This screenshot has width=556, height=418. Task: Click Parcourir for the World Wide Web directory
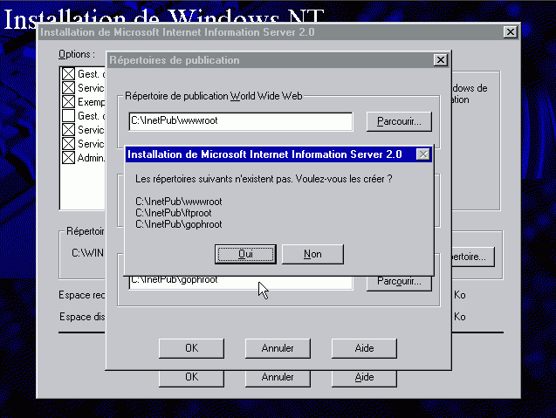(399, 121)
